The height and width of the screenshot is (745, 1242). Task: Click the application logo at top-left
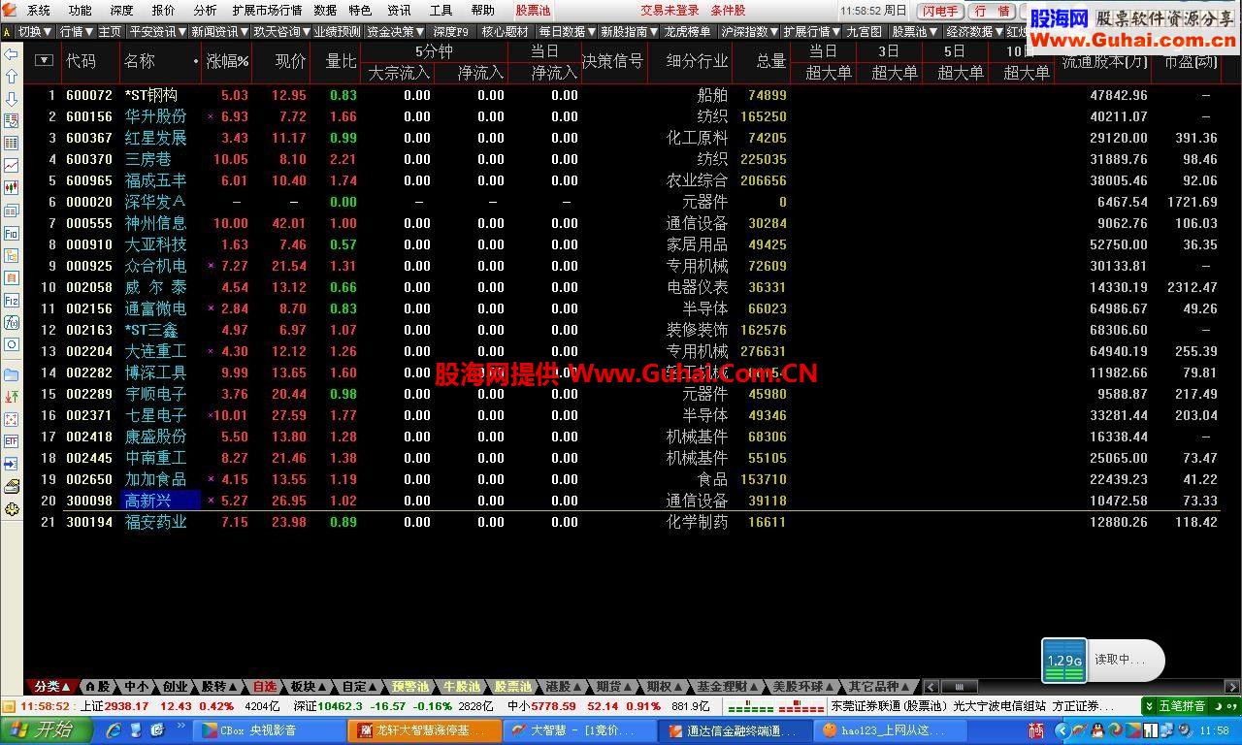point(9,10)
